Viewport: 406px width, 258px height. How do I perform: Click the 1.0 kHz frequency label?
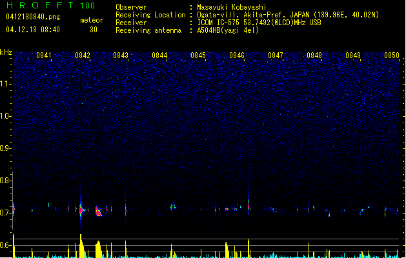tap(5, 116)
